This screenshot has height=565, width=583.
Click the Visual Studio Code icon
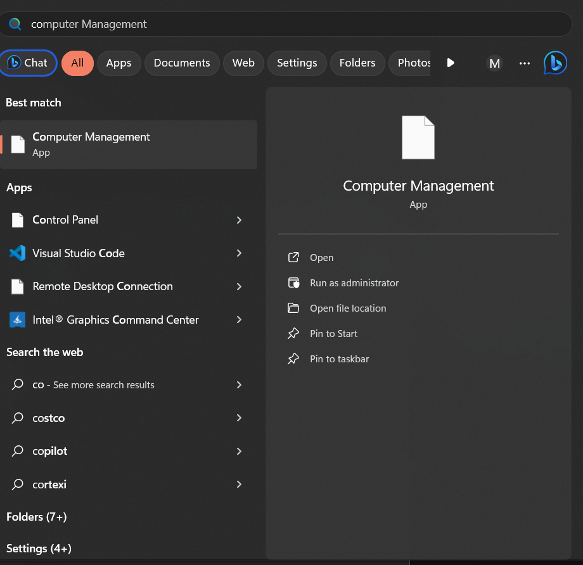(17, 253)
